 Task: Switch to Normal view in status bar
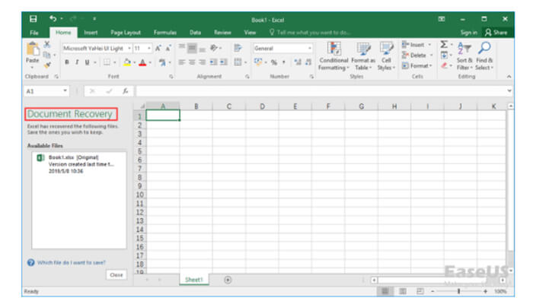point(385,291)
